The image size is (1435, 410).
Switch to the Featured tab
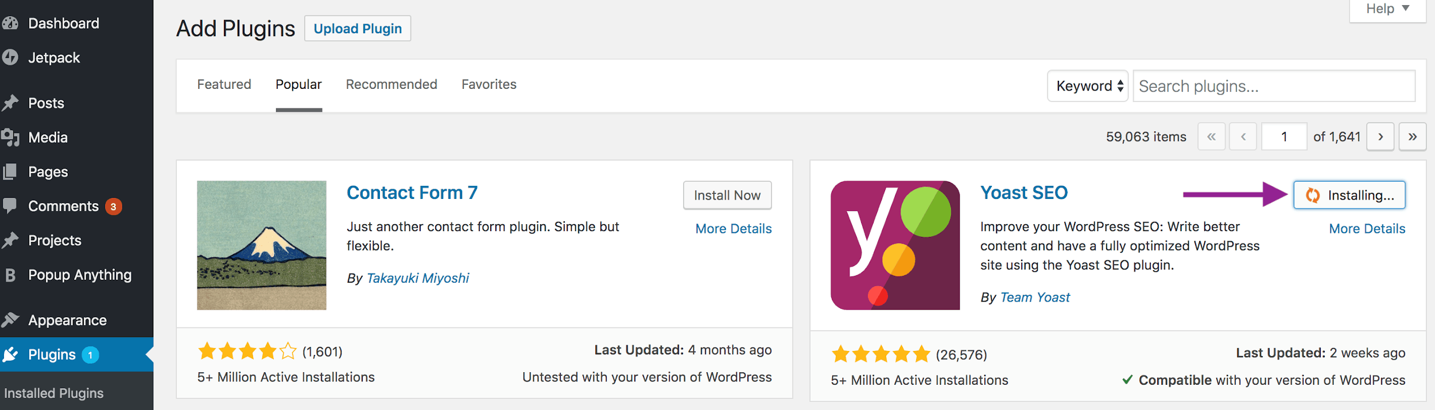coord(224,84)
